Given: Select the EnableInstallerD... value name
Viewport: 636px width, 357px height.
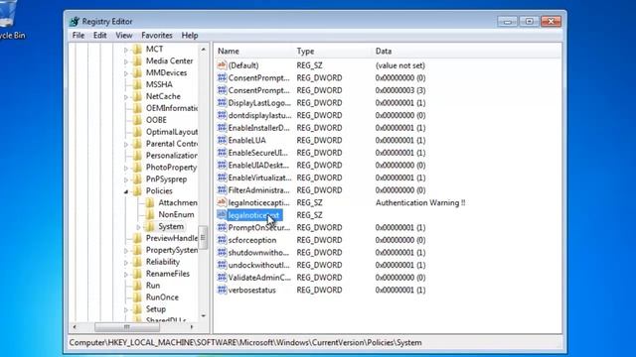Looking at the screenshot, I should point(258,128).
